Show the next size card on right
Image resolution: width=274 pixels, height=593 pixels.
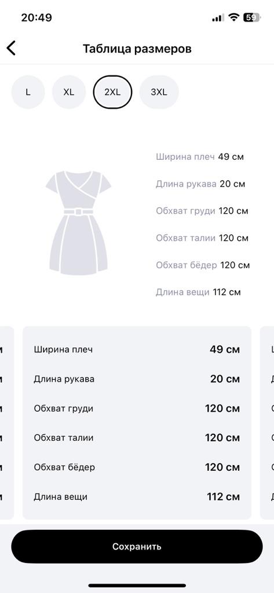[x=267, y=423]
